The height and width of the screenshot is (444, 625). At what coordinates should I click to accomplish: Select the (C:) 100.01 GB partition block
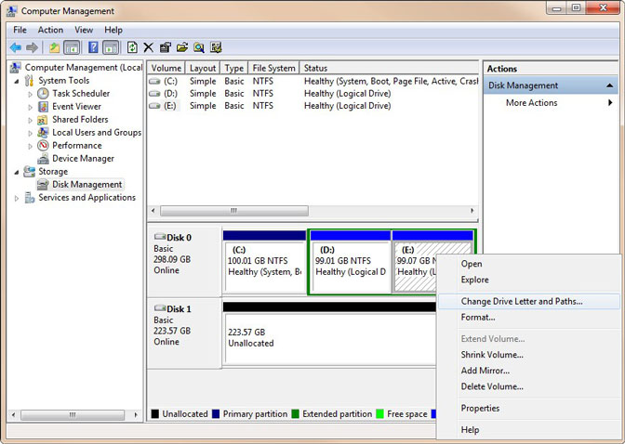pyautogui.click(x=265, y=262)
